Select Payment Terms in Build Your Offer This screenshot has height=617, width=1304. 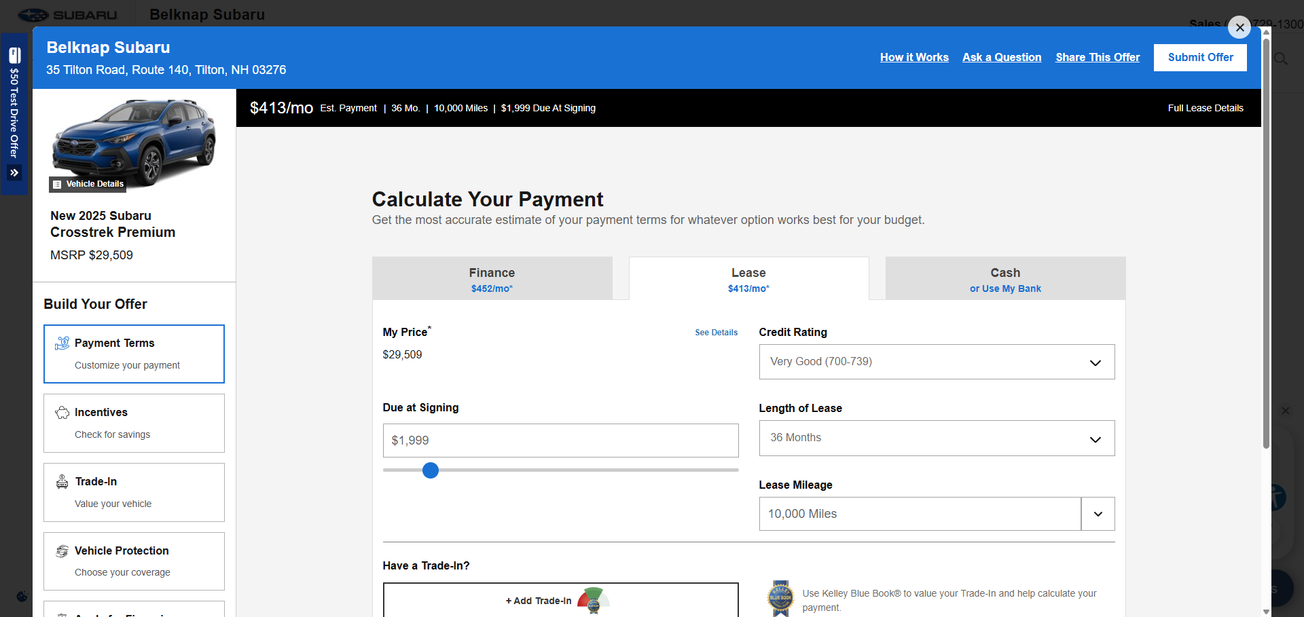coord(134,354)
